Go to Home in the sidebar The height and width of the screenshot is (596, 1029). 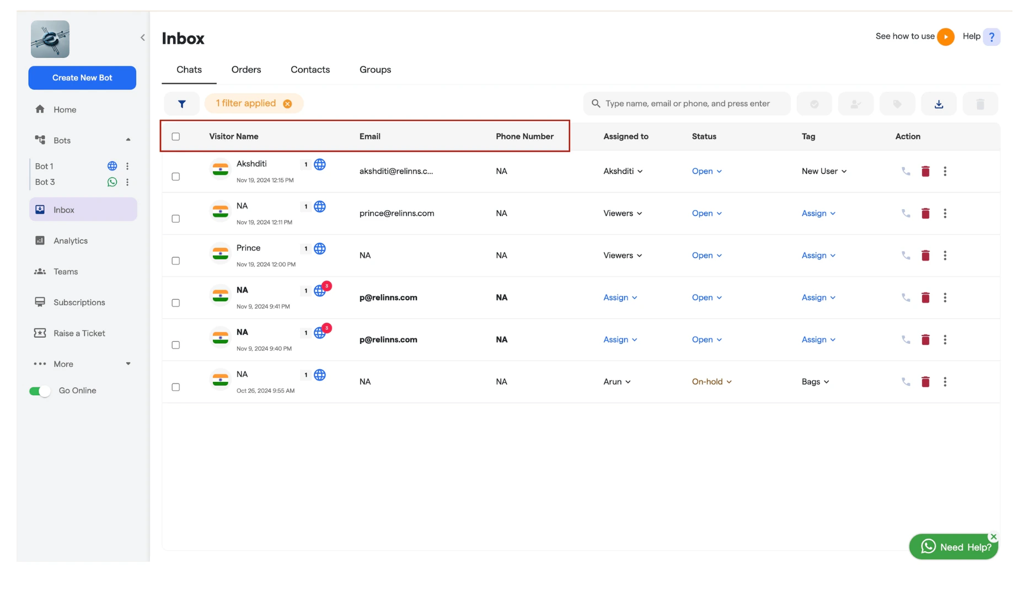[x=83, y=109]
